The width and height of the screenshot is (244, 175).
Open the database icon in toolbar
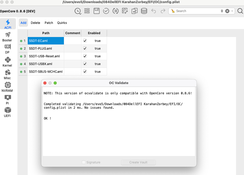[x=144, y=11]
